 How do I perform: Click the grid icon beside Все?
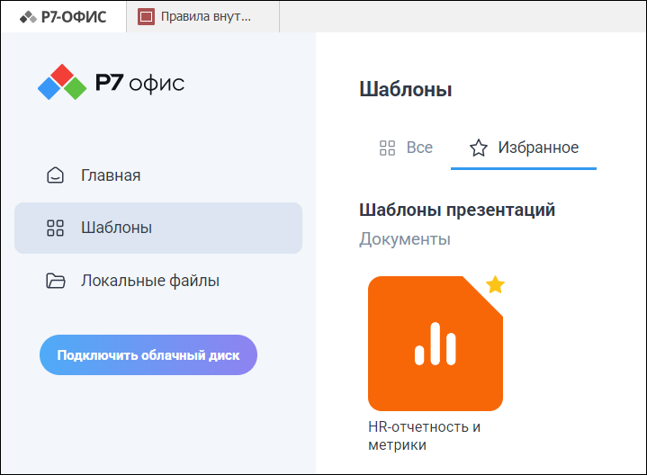(x=387, y=148)
